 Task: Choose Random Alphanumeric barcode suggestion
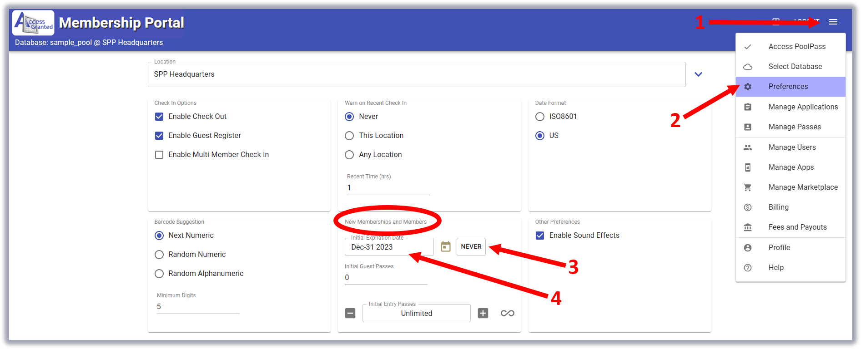[159, 274]
